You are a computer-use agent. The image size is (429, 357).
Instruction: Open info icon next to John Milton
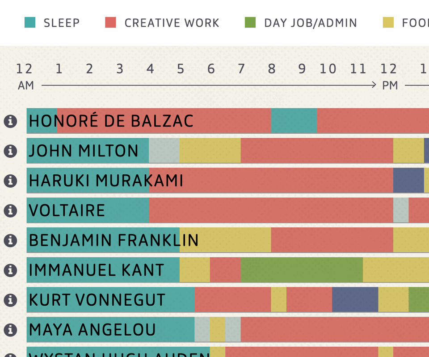click(x=10, y=151)
